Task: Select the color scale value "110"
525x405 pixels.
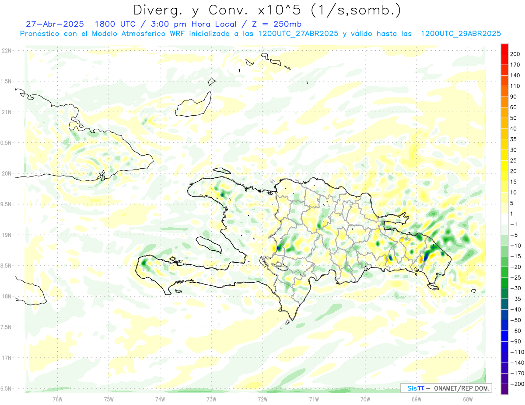Action: click(515, 86)
